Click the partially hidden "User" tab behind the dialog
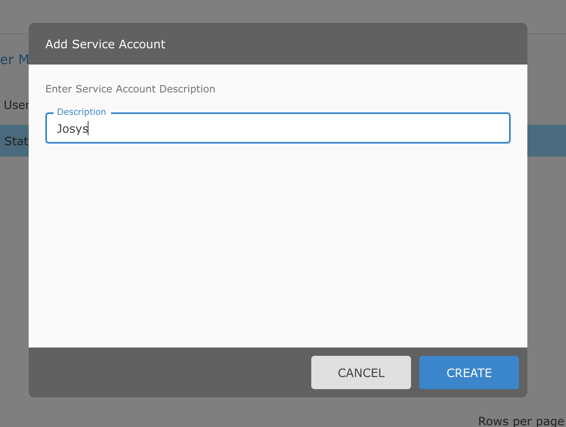566x427 pixels. pos(15,105)
